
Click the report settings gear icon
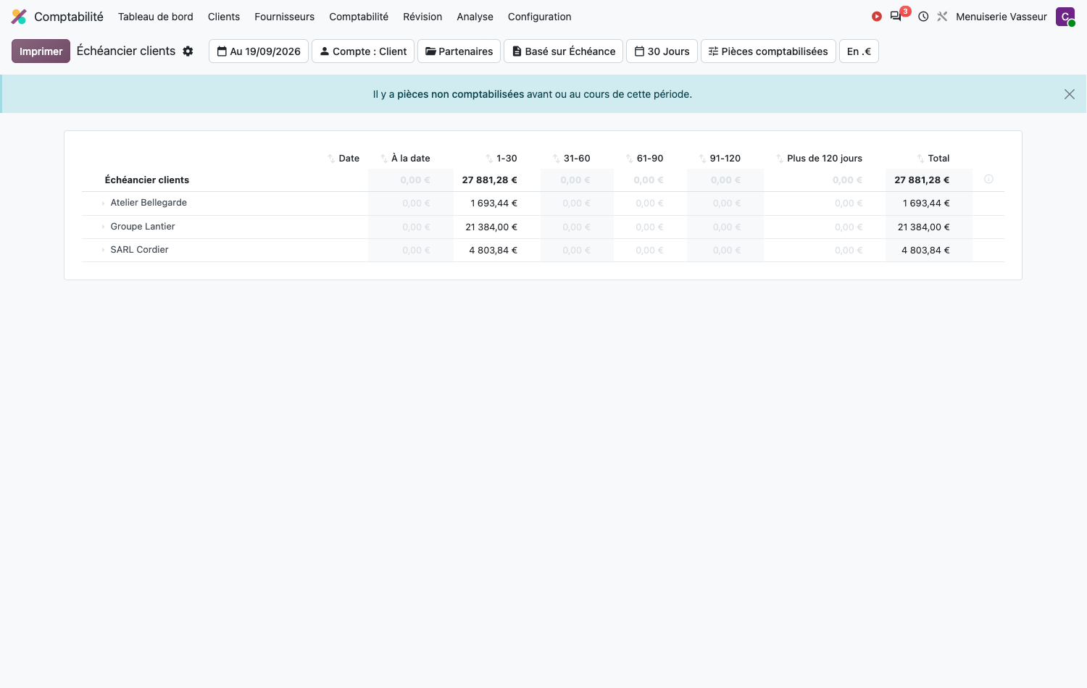188,51
